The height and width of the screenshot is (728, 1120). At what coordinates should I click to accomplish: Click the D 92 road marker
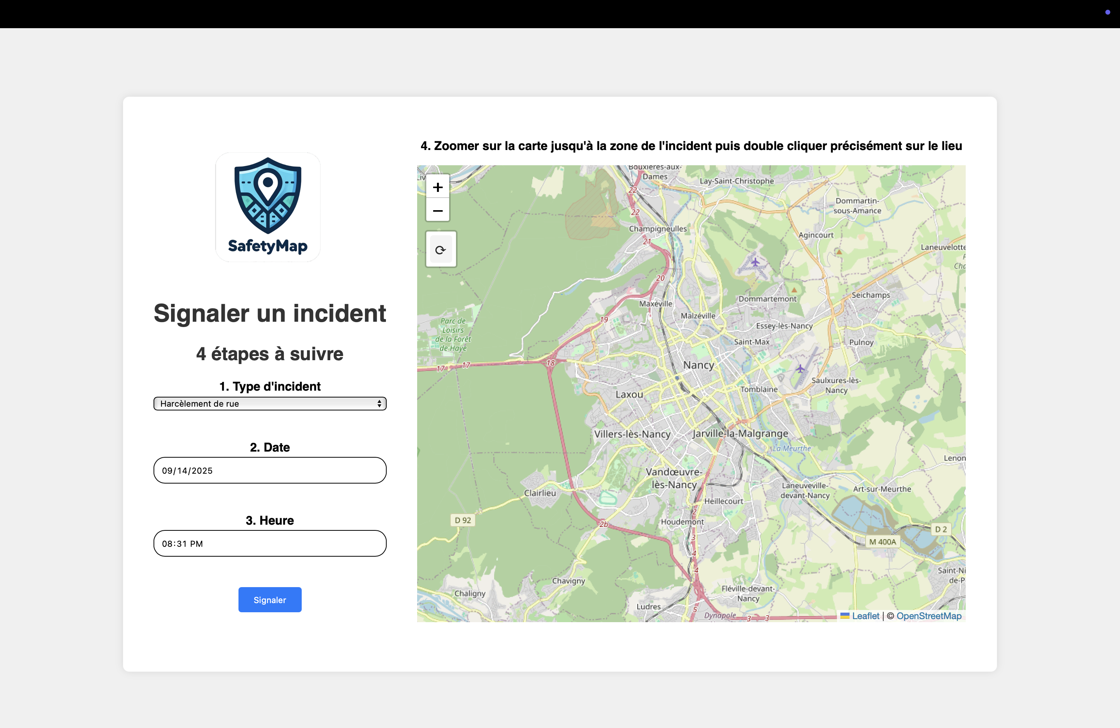462,520
